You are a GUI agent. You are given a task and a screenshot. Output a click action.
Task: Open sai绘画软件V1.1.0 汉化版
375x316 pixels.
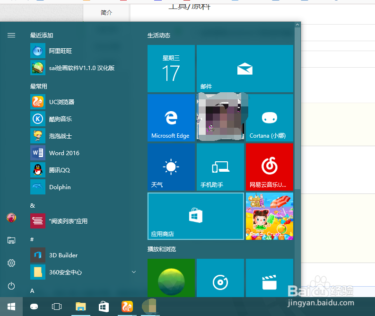82,68
